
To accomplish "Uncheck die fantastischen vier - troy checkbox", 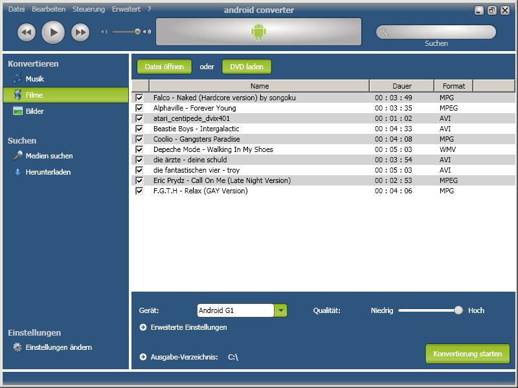I will (139, 170).
